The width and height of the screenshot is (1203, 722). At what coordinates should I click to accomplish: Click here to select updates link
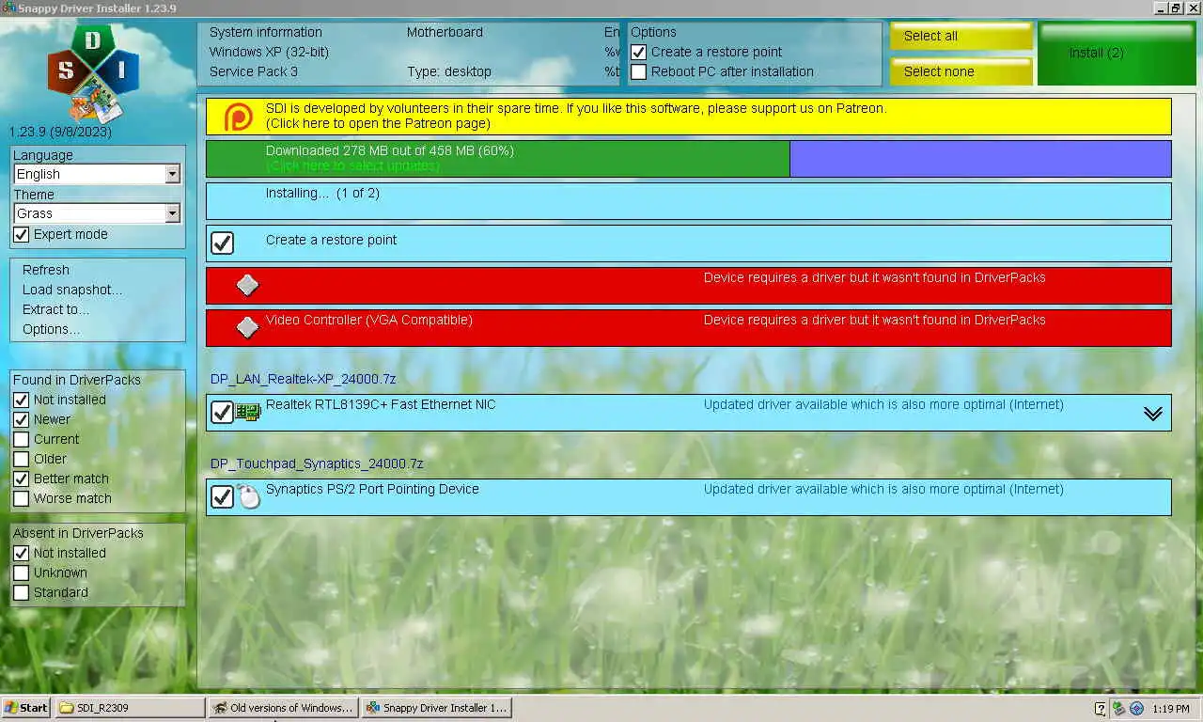352,165
